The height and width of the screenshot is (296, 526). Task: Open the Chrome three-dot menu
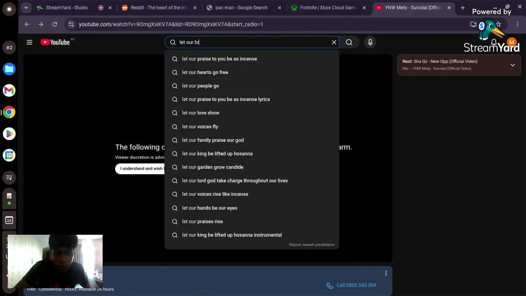[x=517, y=24]
